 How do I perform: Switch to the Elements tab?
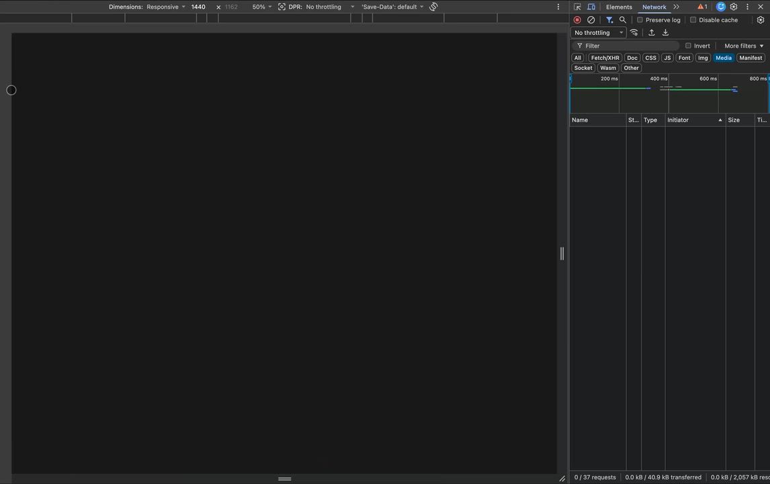619,7
